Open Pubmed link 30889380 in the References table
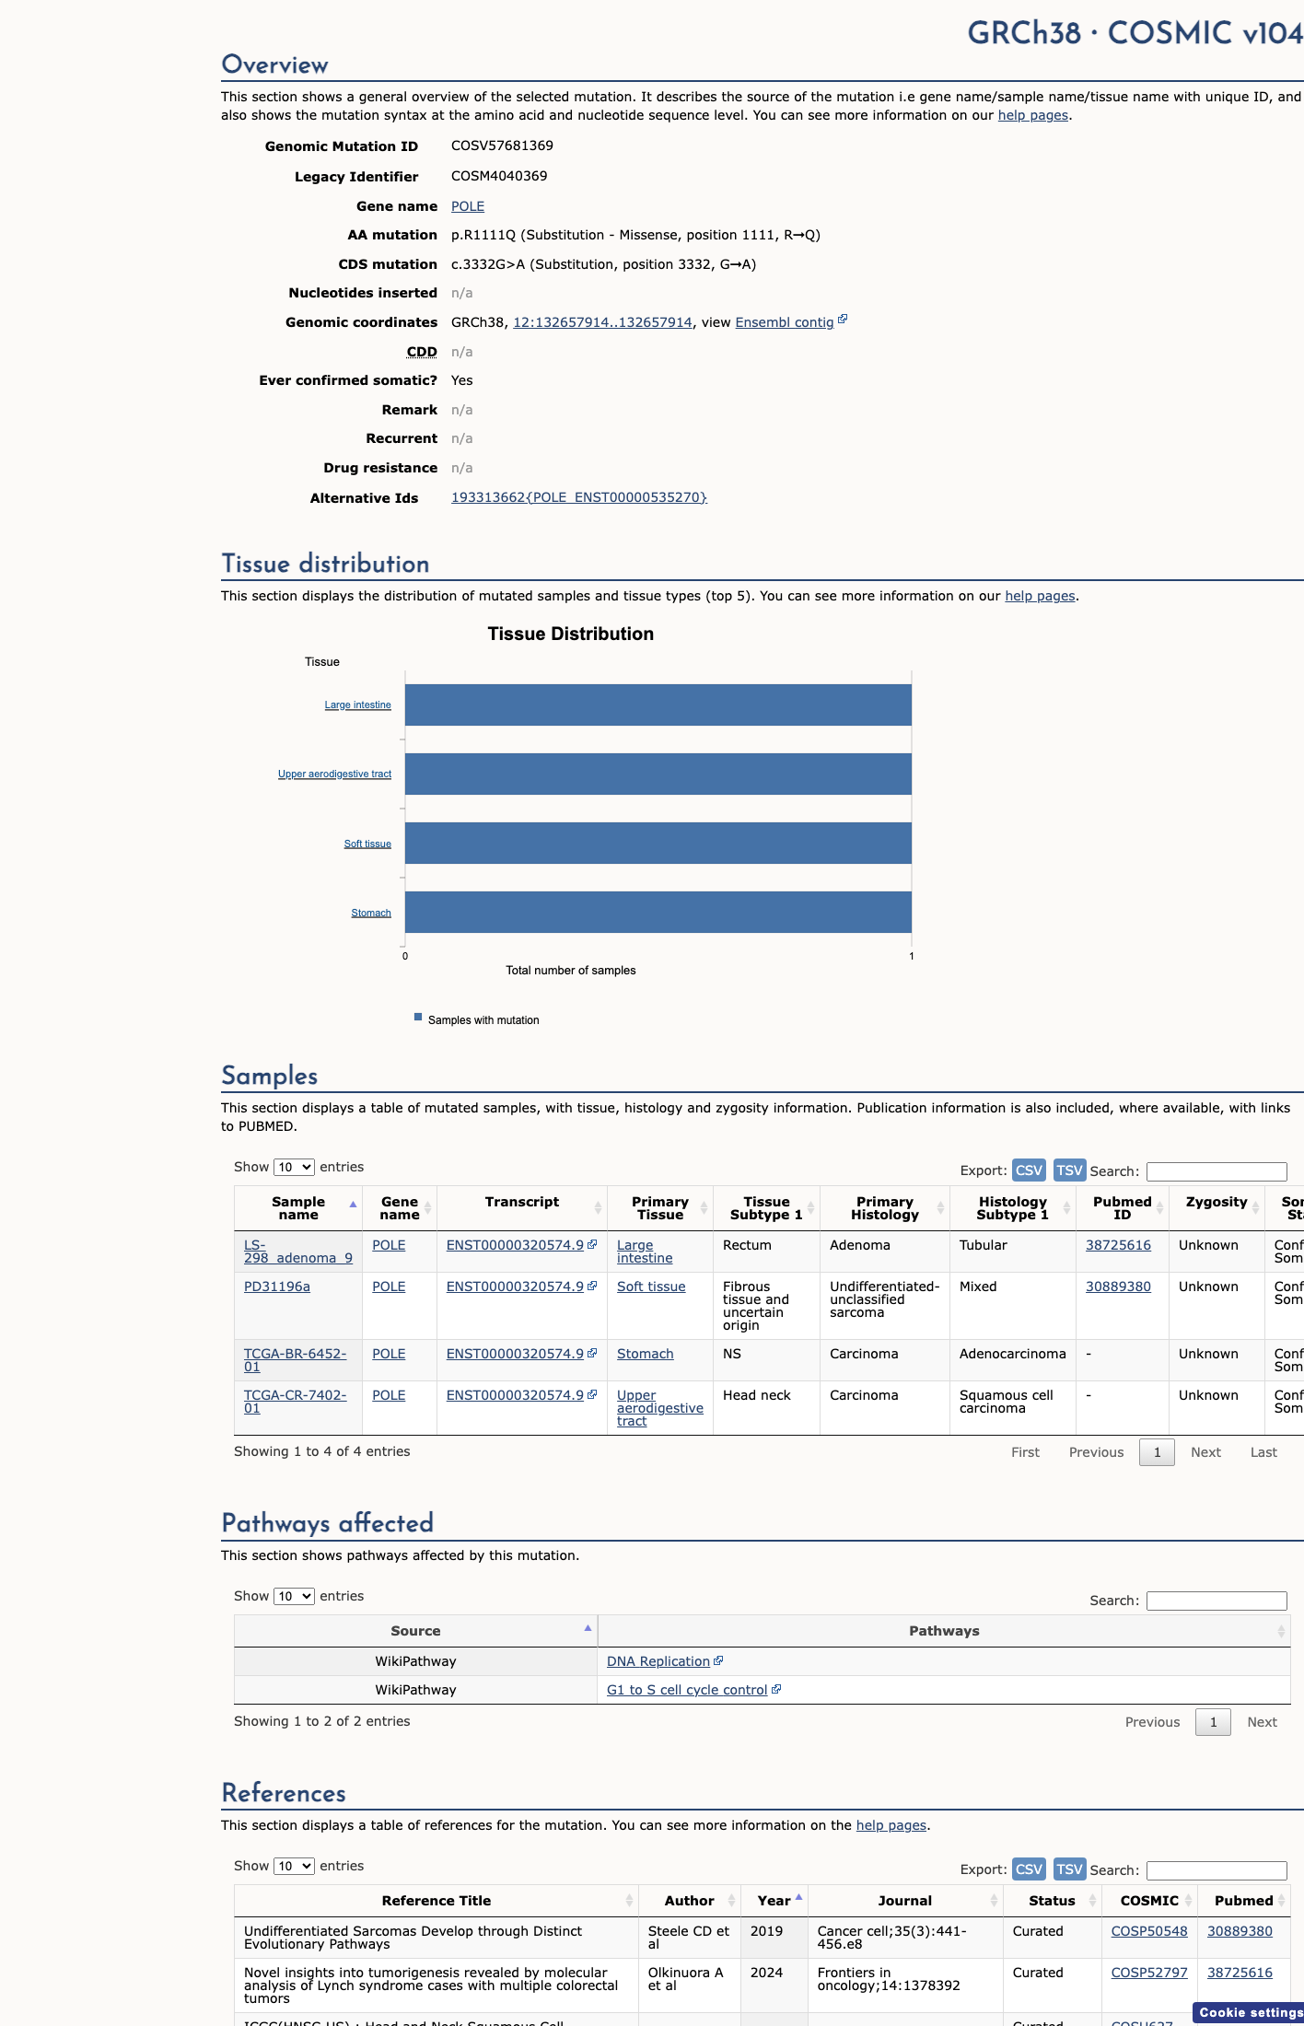Viewport: 1304px width, 2026px height. pos(1240,1931)
